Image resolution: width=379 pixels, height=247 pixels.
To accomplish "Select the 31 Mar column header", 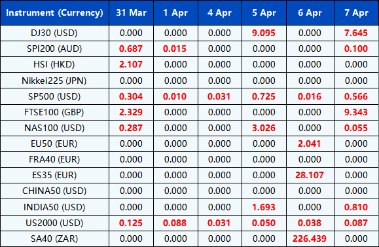I will click(132, 13).
